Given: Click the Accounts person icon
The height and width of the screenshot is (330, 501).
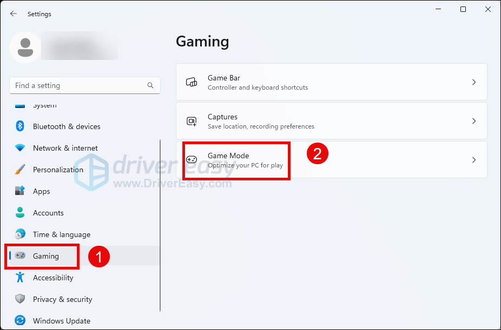Looking at the screenshot, I should point(20,213).
